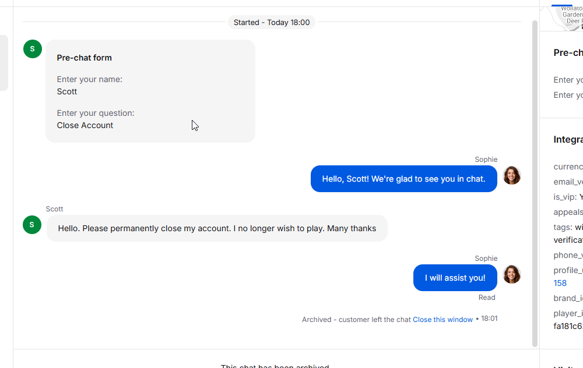Click Sophie's avatar beside the greeting message
The image size is (583, 368).
point(512,175)
